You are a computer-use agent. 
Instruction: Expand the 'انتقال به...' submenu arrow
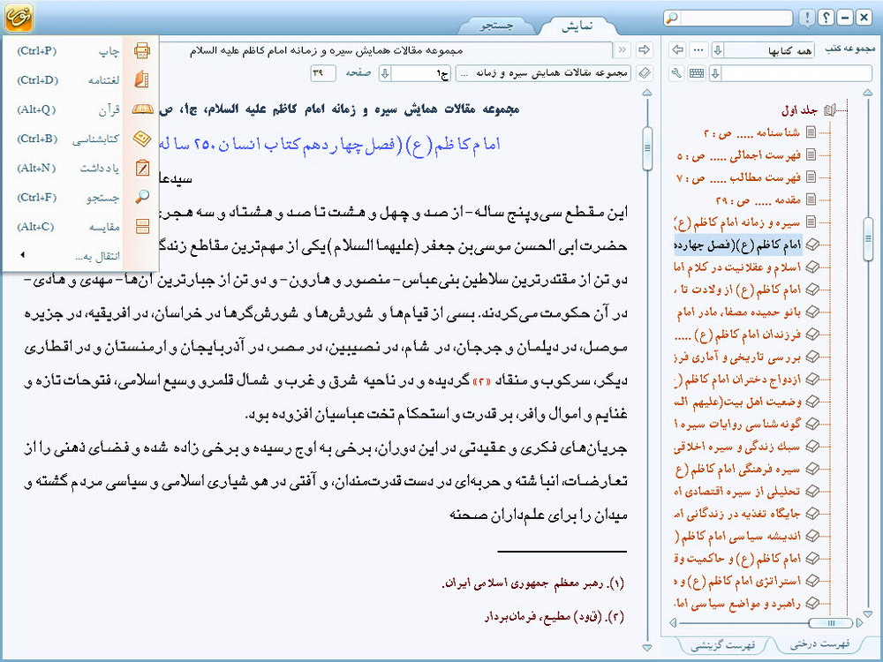pyautogui.click(x=22, y=256)
